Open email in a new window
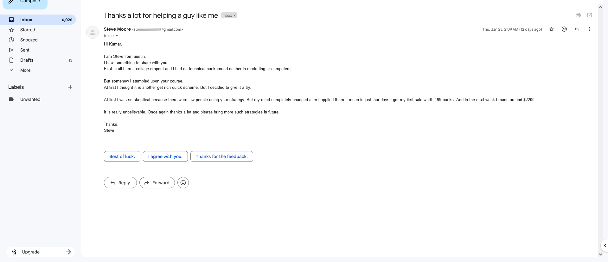This screenshot has height=262, width=608. point(589,15)
